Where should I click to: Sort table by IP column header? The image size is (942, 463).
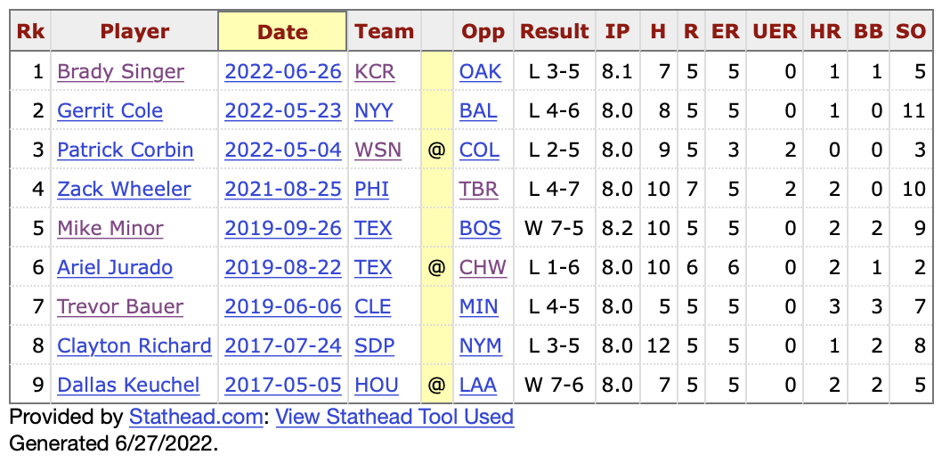(x=617, y=32)
